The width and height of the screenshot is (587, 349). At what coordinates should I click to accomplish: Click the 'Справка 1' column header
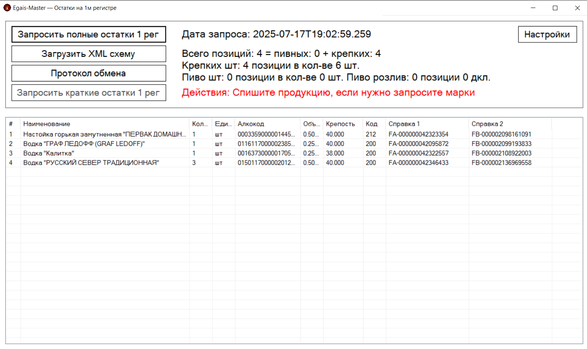tap(404, 124)
